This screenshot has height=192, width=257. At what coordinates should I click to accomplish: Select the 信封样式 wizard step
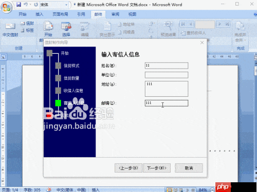coord(71,66)
